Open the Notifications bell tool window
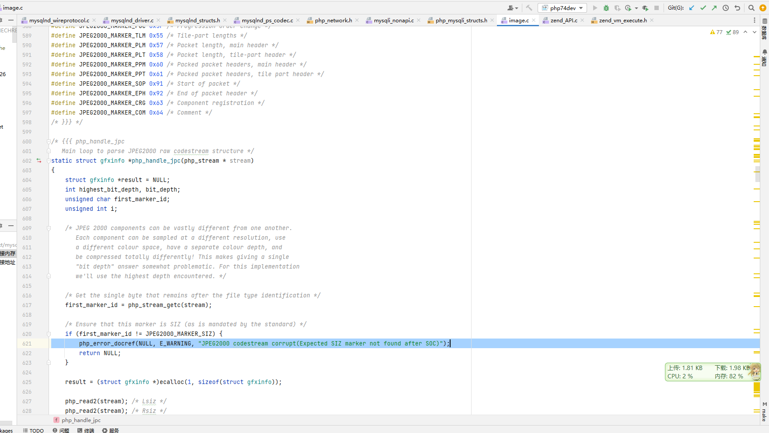 (765, 57)
